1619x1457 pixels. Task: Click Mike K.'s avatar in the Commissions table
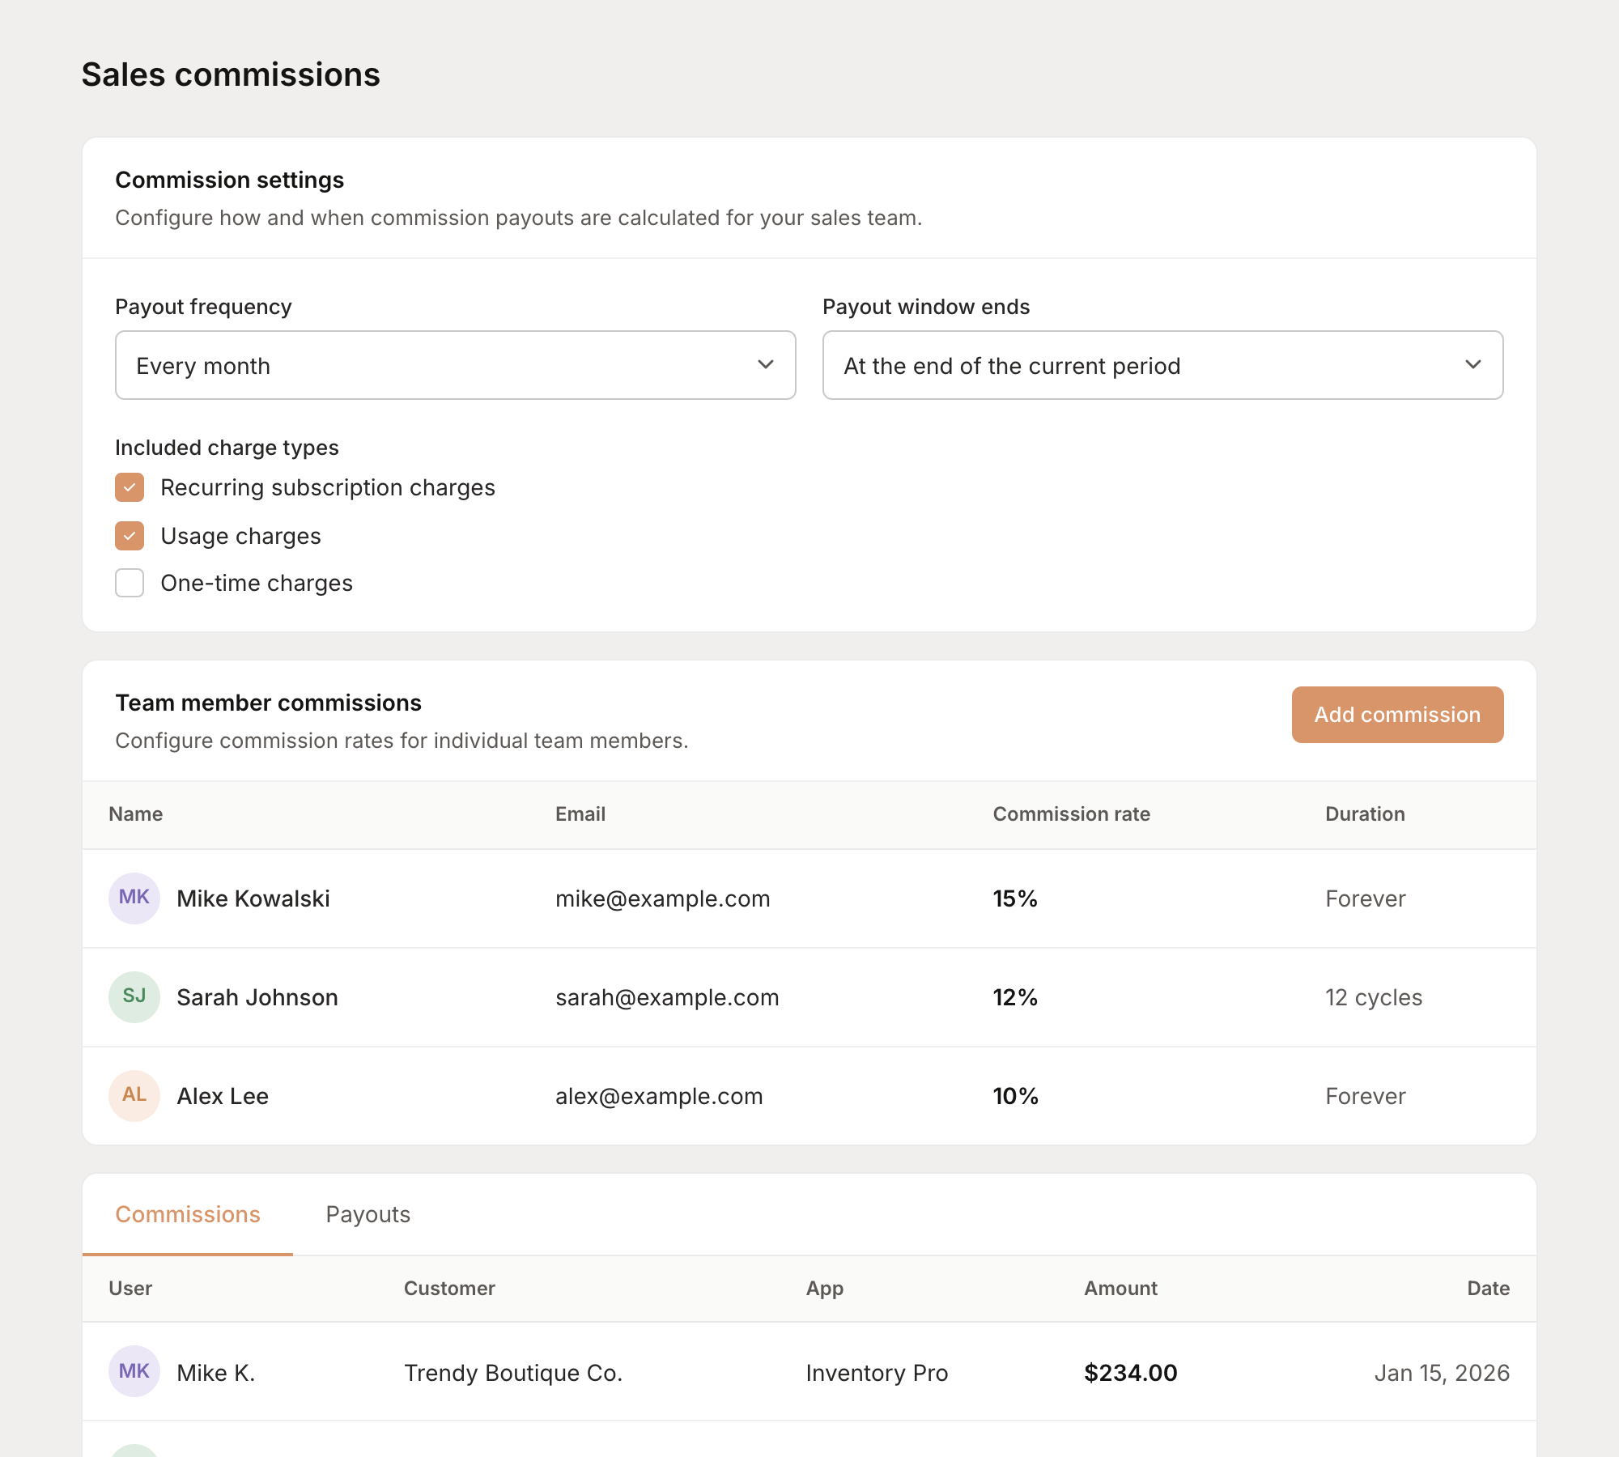[x=134, y=1372]
